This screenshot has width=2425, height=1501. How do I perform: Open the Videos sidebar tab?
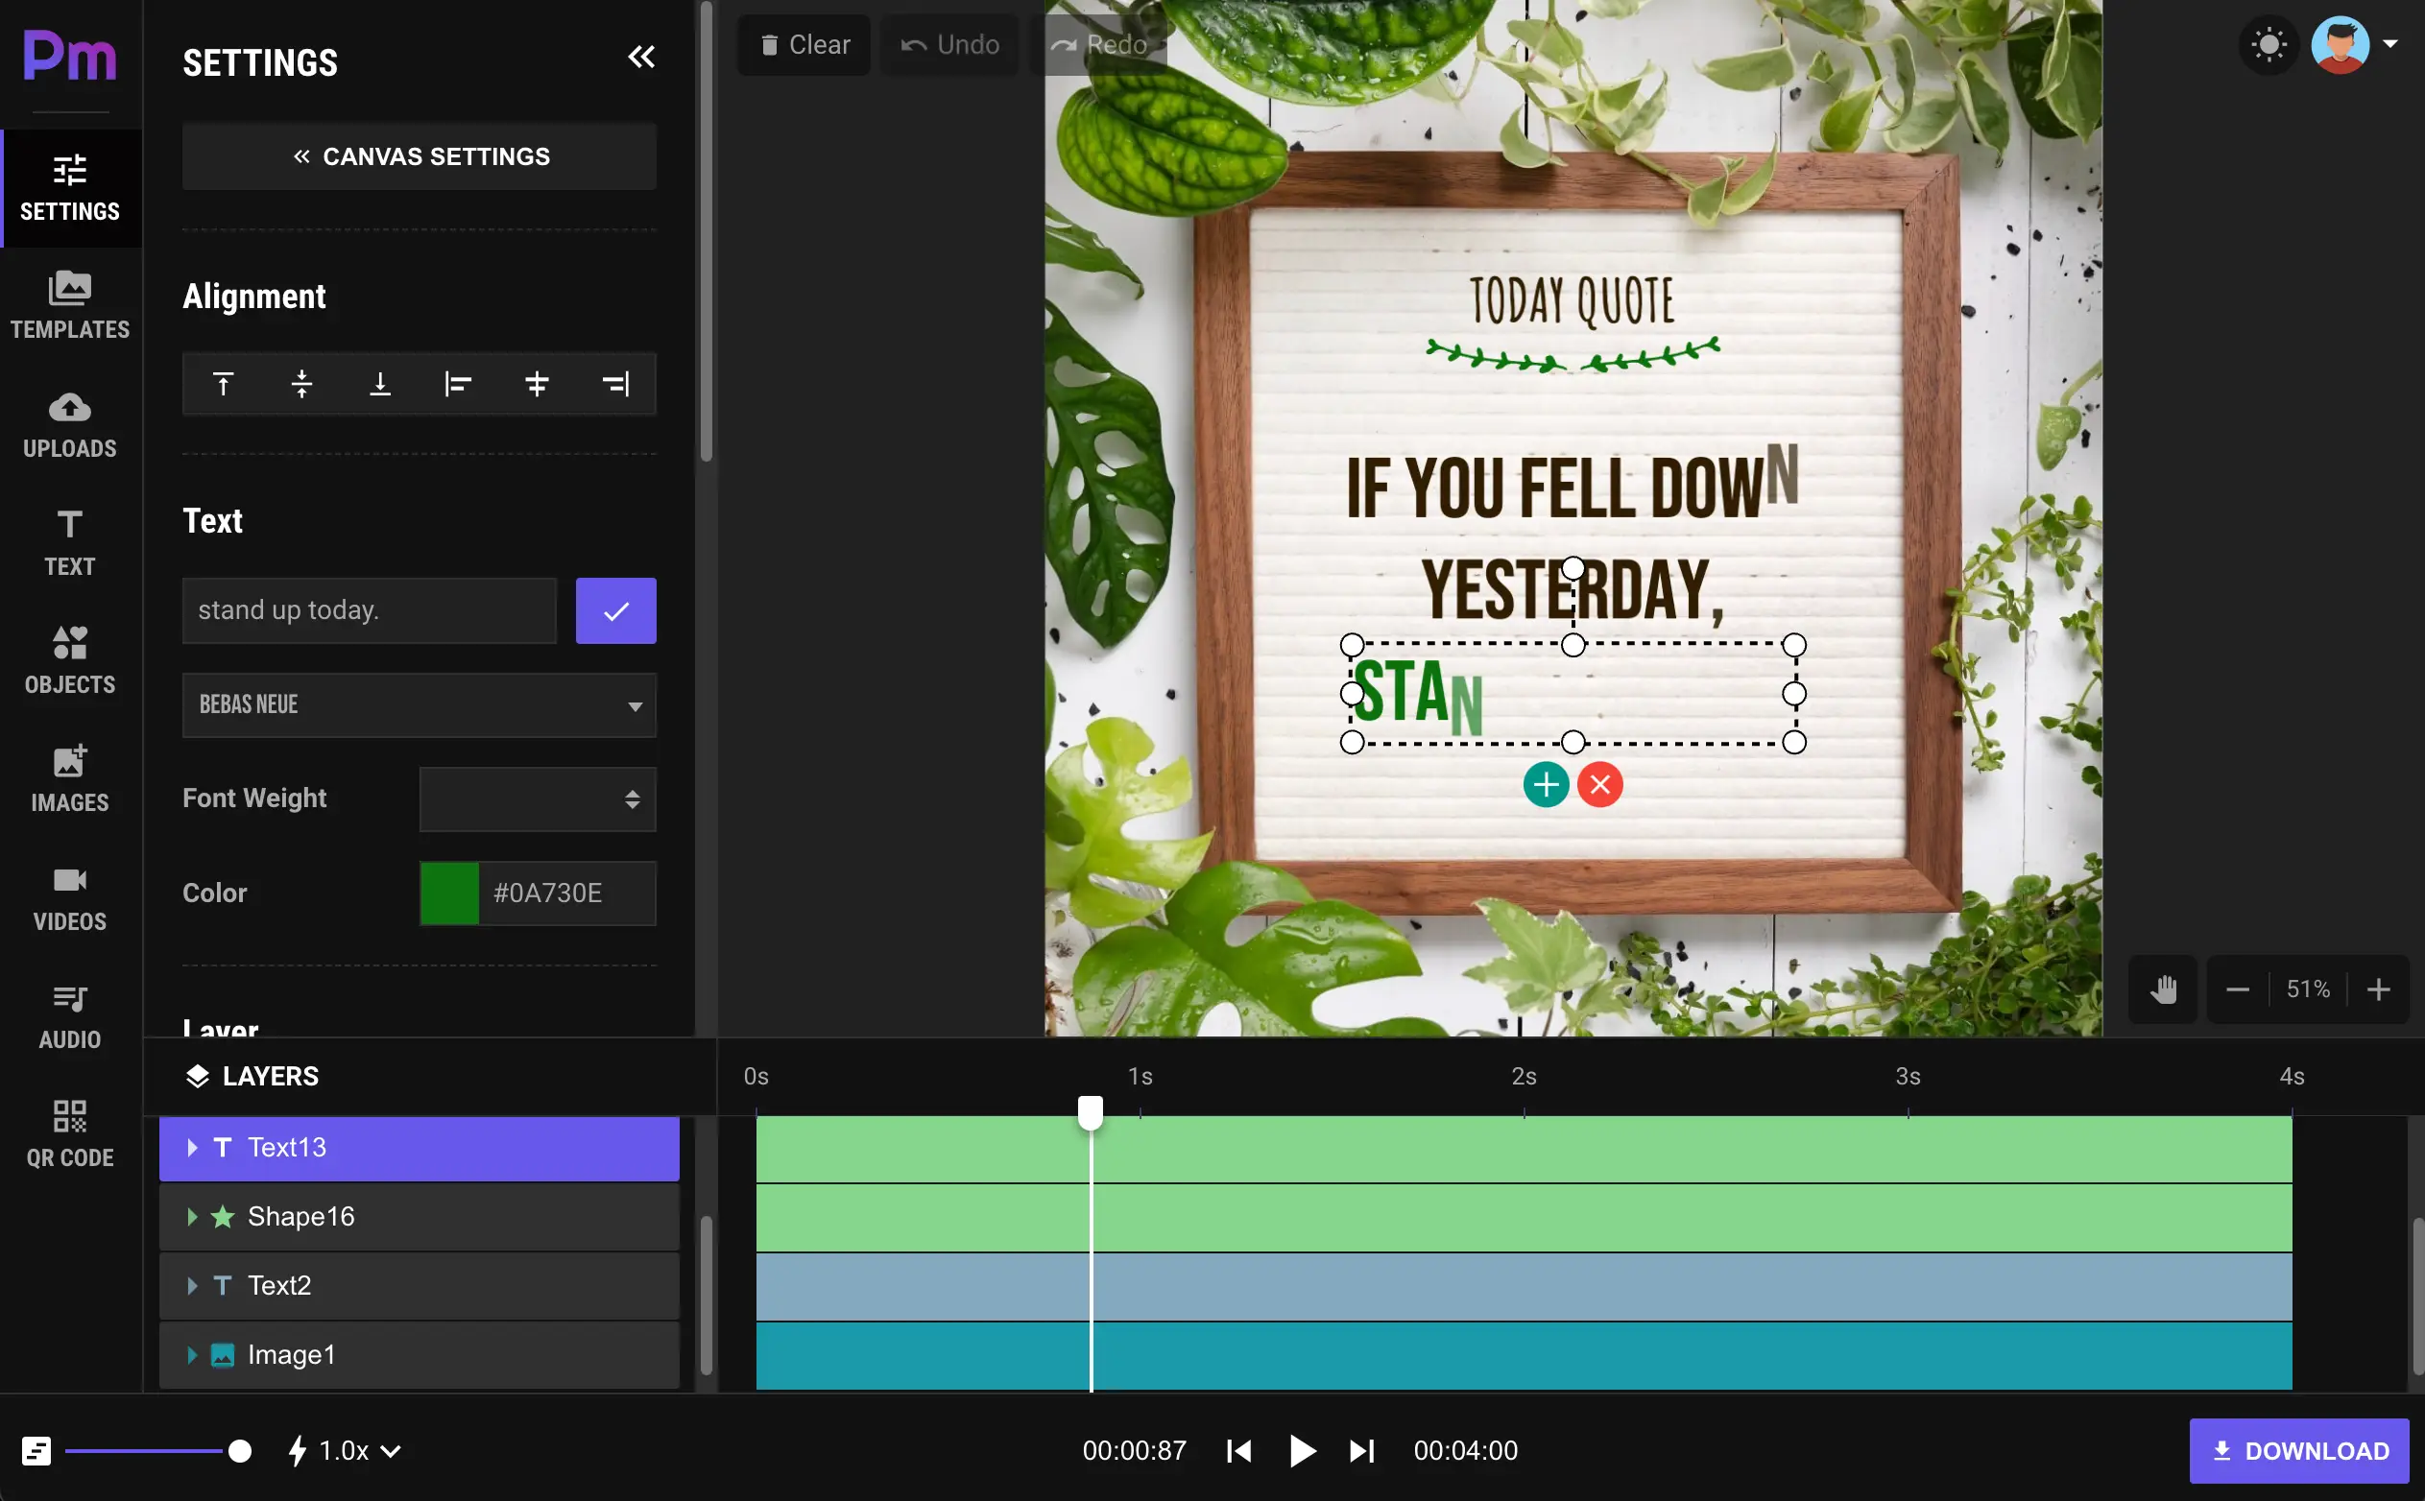coord(69,898)
